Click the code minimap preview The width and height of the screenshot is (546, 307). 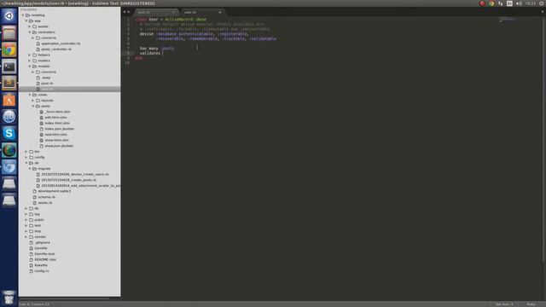tap(507, 20)
